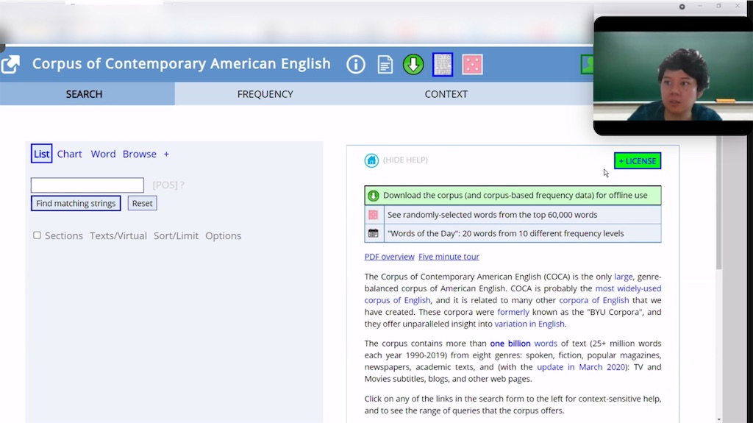Switch to the FREQUENCY tab
Screen dimensions: 753x423
[x=265, y=94]
